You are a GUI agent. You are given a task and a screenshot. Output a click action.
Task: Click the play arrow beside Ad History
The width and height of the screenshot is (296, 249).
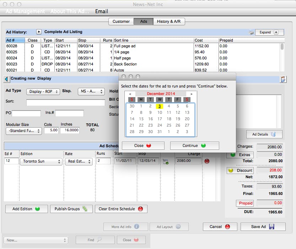click(x=39, y=32)
